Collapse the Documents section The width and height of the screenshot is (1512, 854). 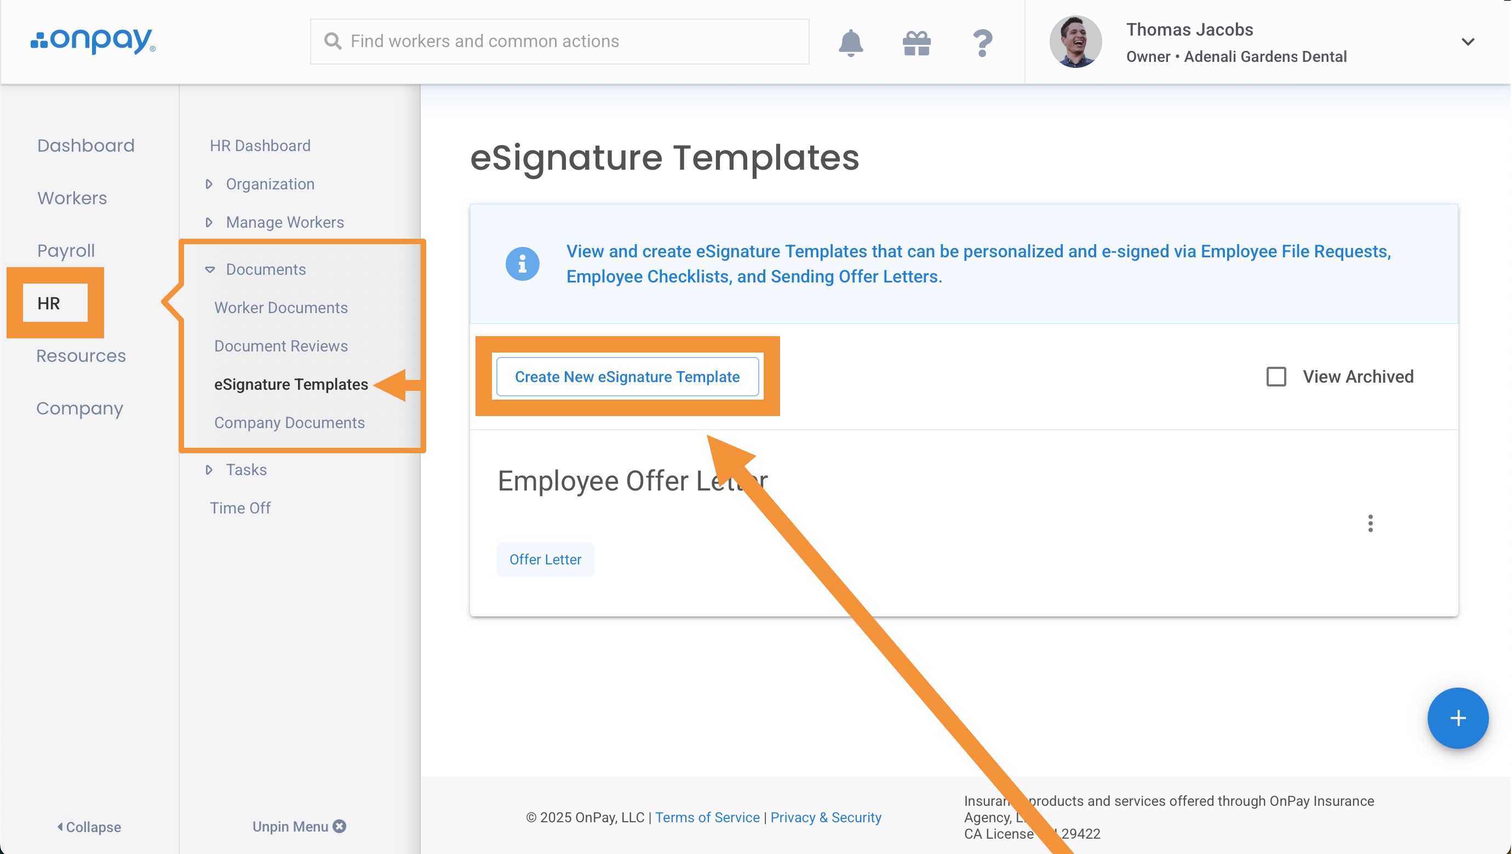[209, 269]
